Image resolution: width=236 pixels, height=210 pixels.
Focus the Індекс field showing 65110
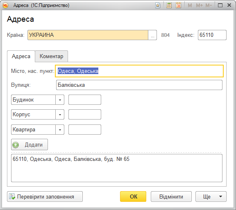pyautogui.click(x=212, y=35)
